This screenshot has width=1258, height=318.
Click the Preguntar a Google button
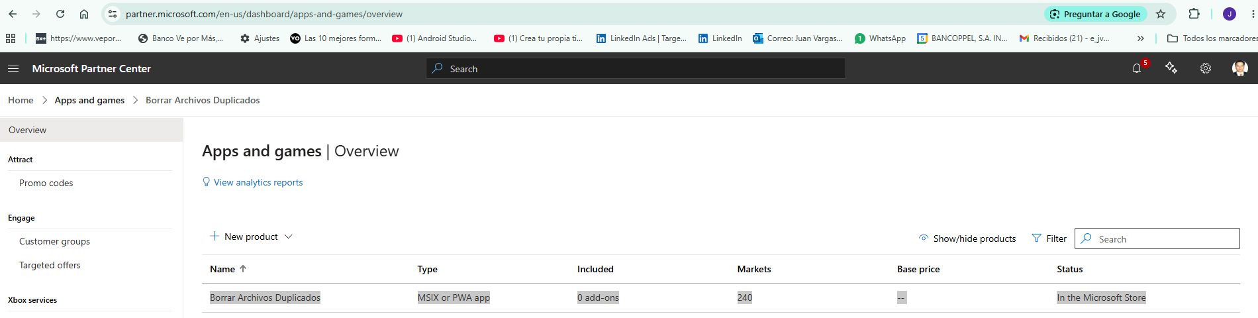pyautogui.click(x=1095, y=14)
